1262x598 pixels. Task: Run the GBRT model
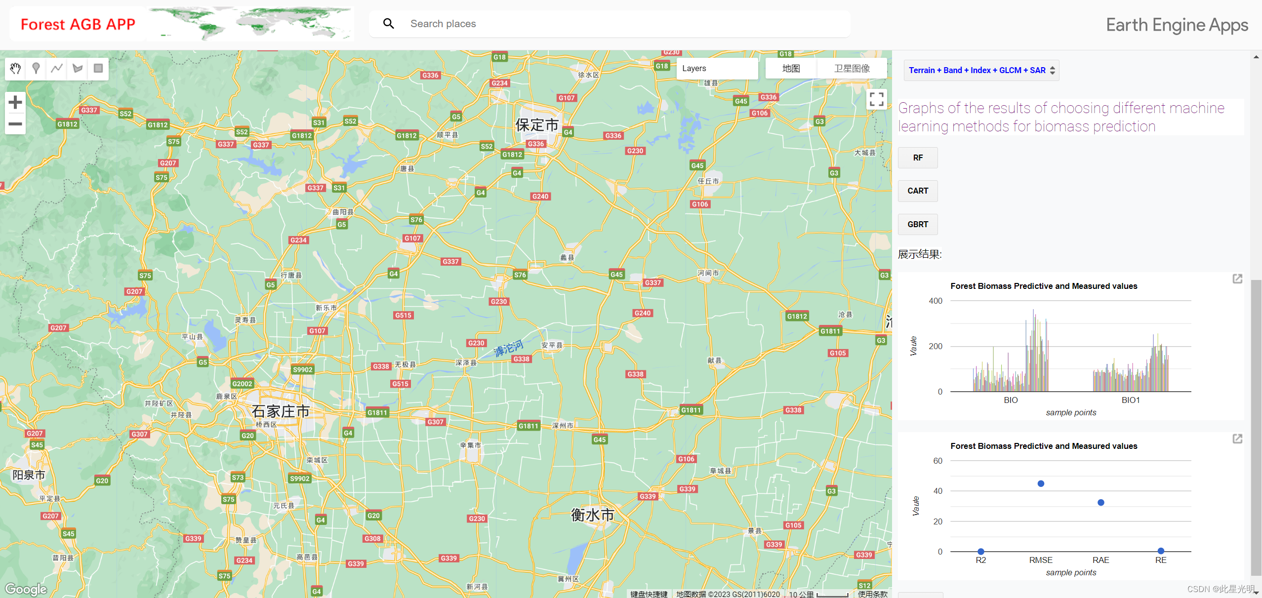click(x=917, y=225)
